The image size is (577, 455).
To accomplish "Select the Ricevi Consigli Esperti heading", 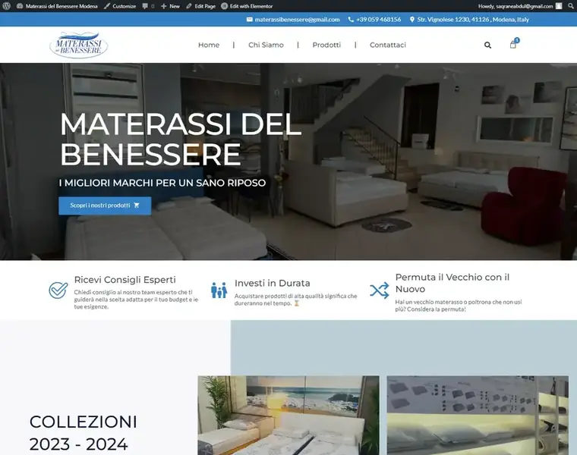I will (125, 280).
